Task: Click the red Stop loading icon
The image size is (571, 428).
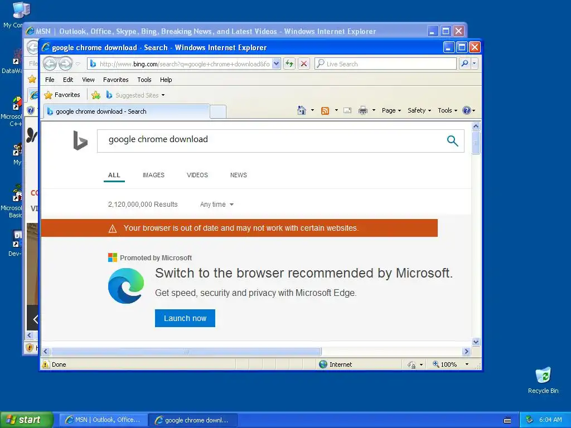Action: pos(304,64)
